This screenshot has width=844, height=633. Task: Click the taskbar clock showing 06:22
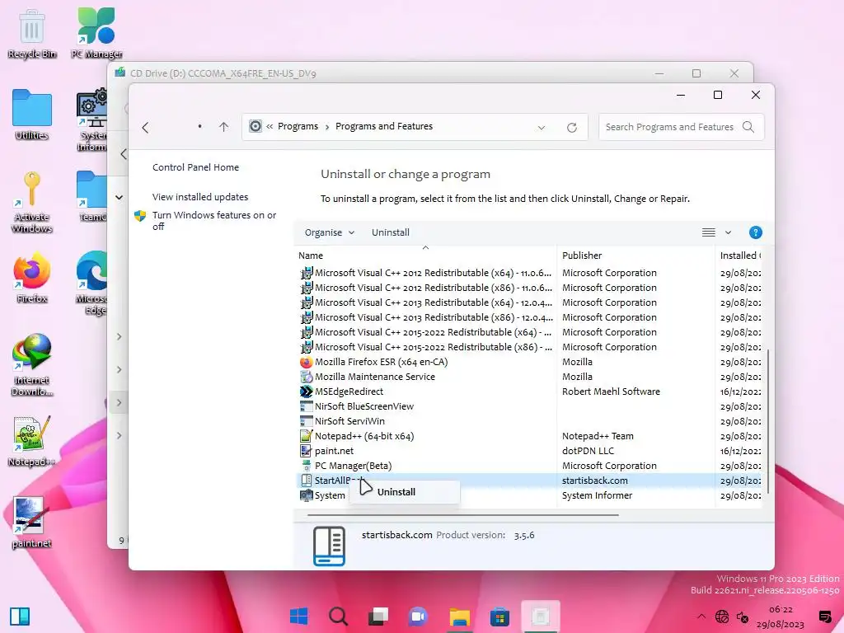point(781,617)
